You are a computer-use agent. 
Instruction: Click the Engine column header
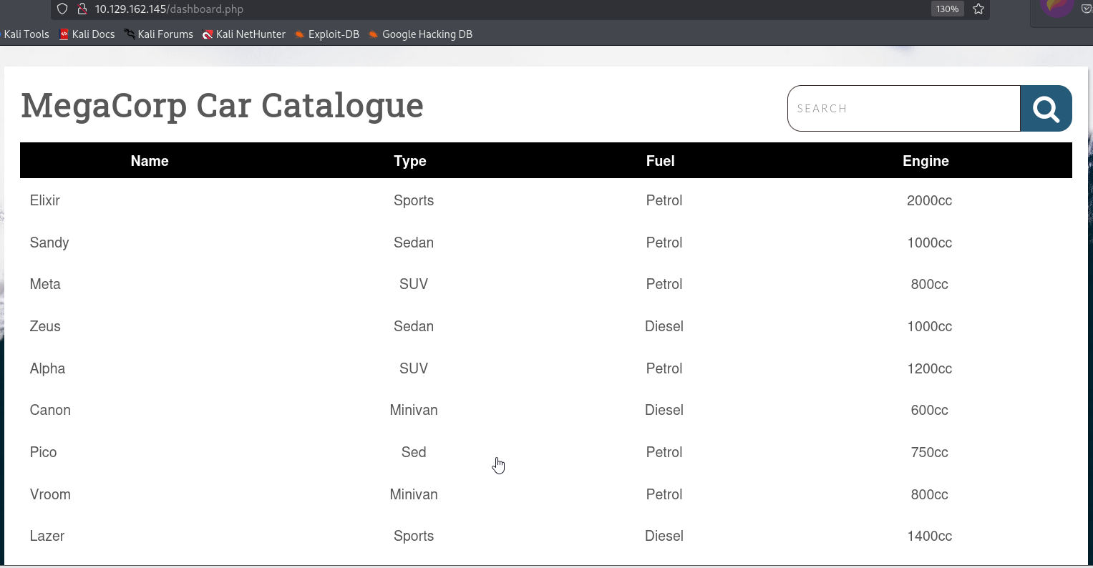tap(926, 161)
